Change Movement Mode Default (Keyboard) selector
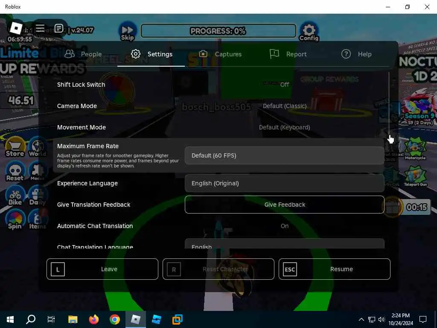This screenshot has height=328, width=437. pyautogui.click(x=285, y=127)
